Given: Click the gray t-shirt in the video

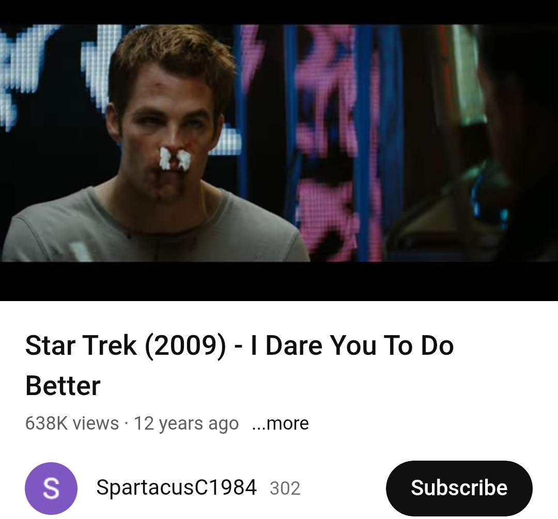Looking at the screenshot, I should point(153,228).
